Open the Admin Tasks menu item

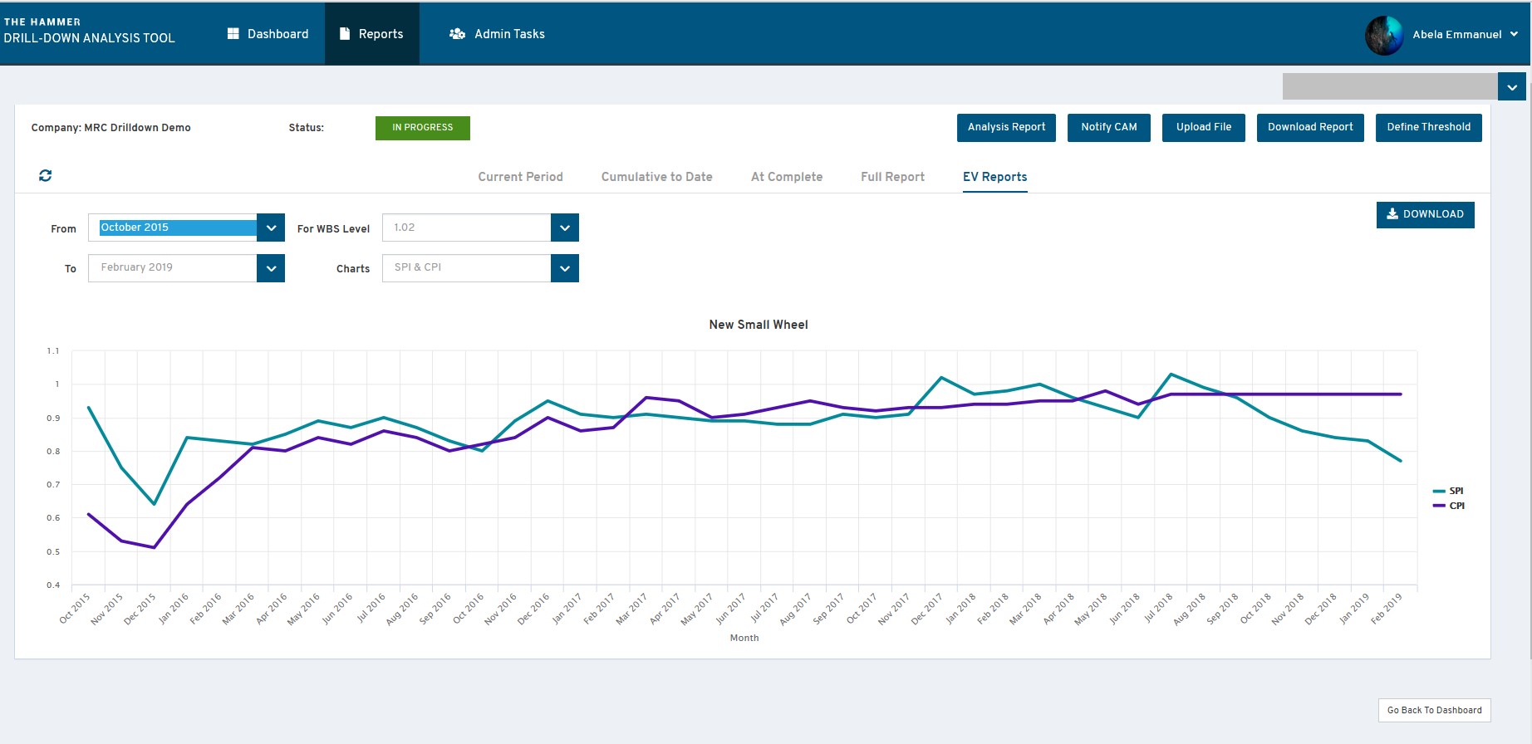(497, 34)
